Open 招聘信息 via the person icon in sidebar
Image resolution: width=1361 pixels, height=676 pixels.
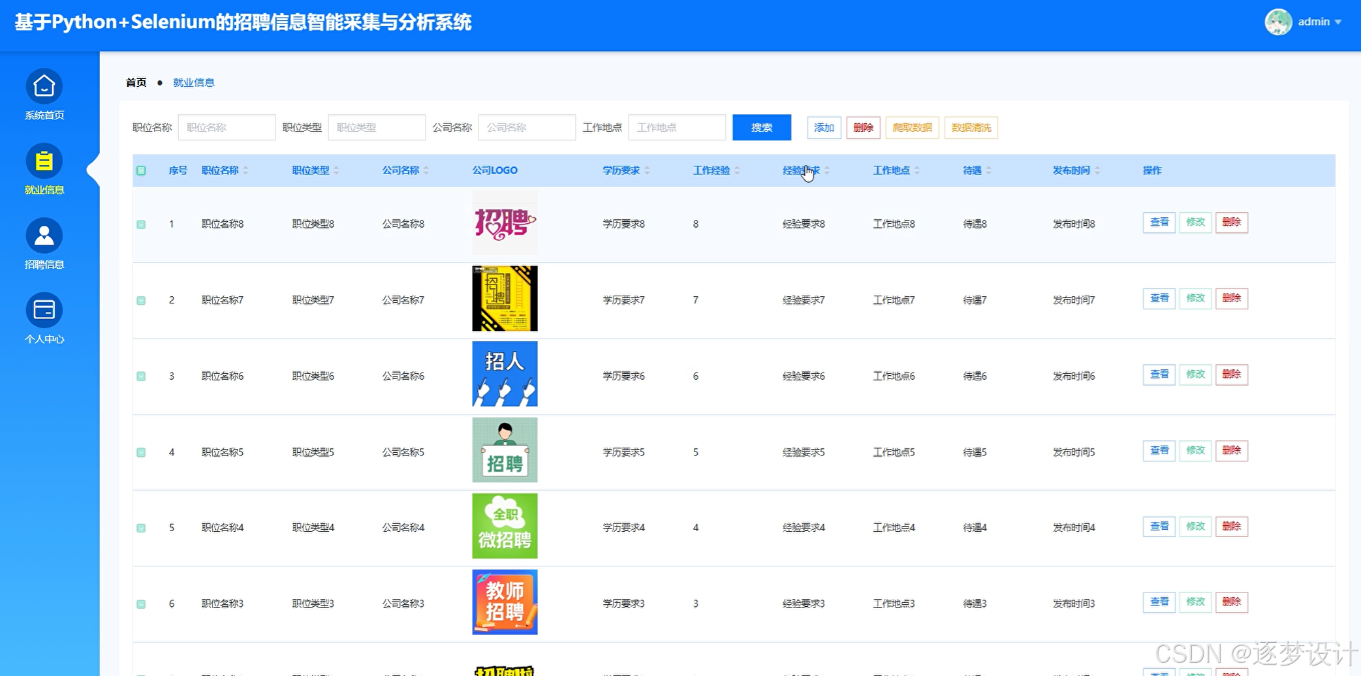[44, 235]
